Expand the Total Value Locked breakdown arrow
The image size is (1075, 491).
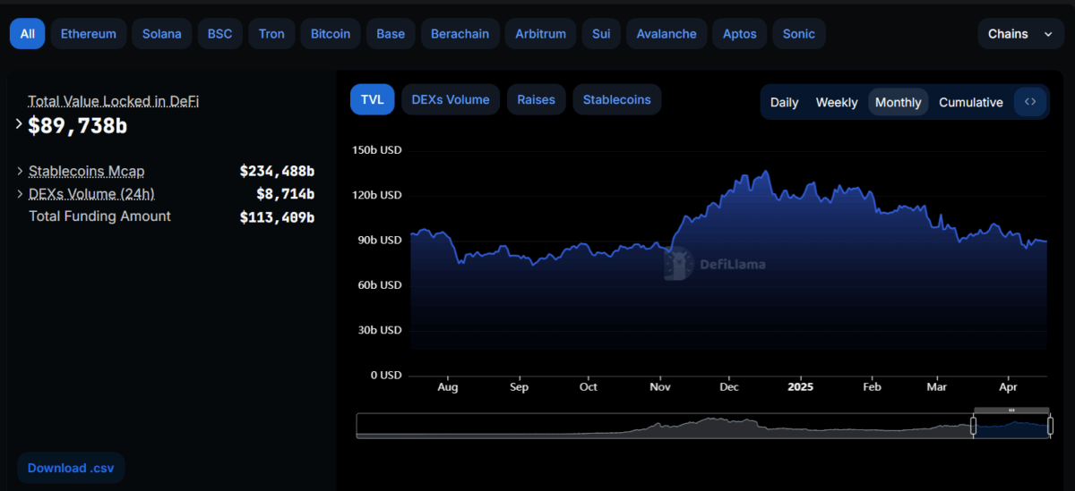pyautogui.click(x=19, y=124)
